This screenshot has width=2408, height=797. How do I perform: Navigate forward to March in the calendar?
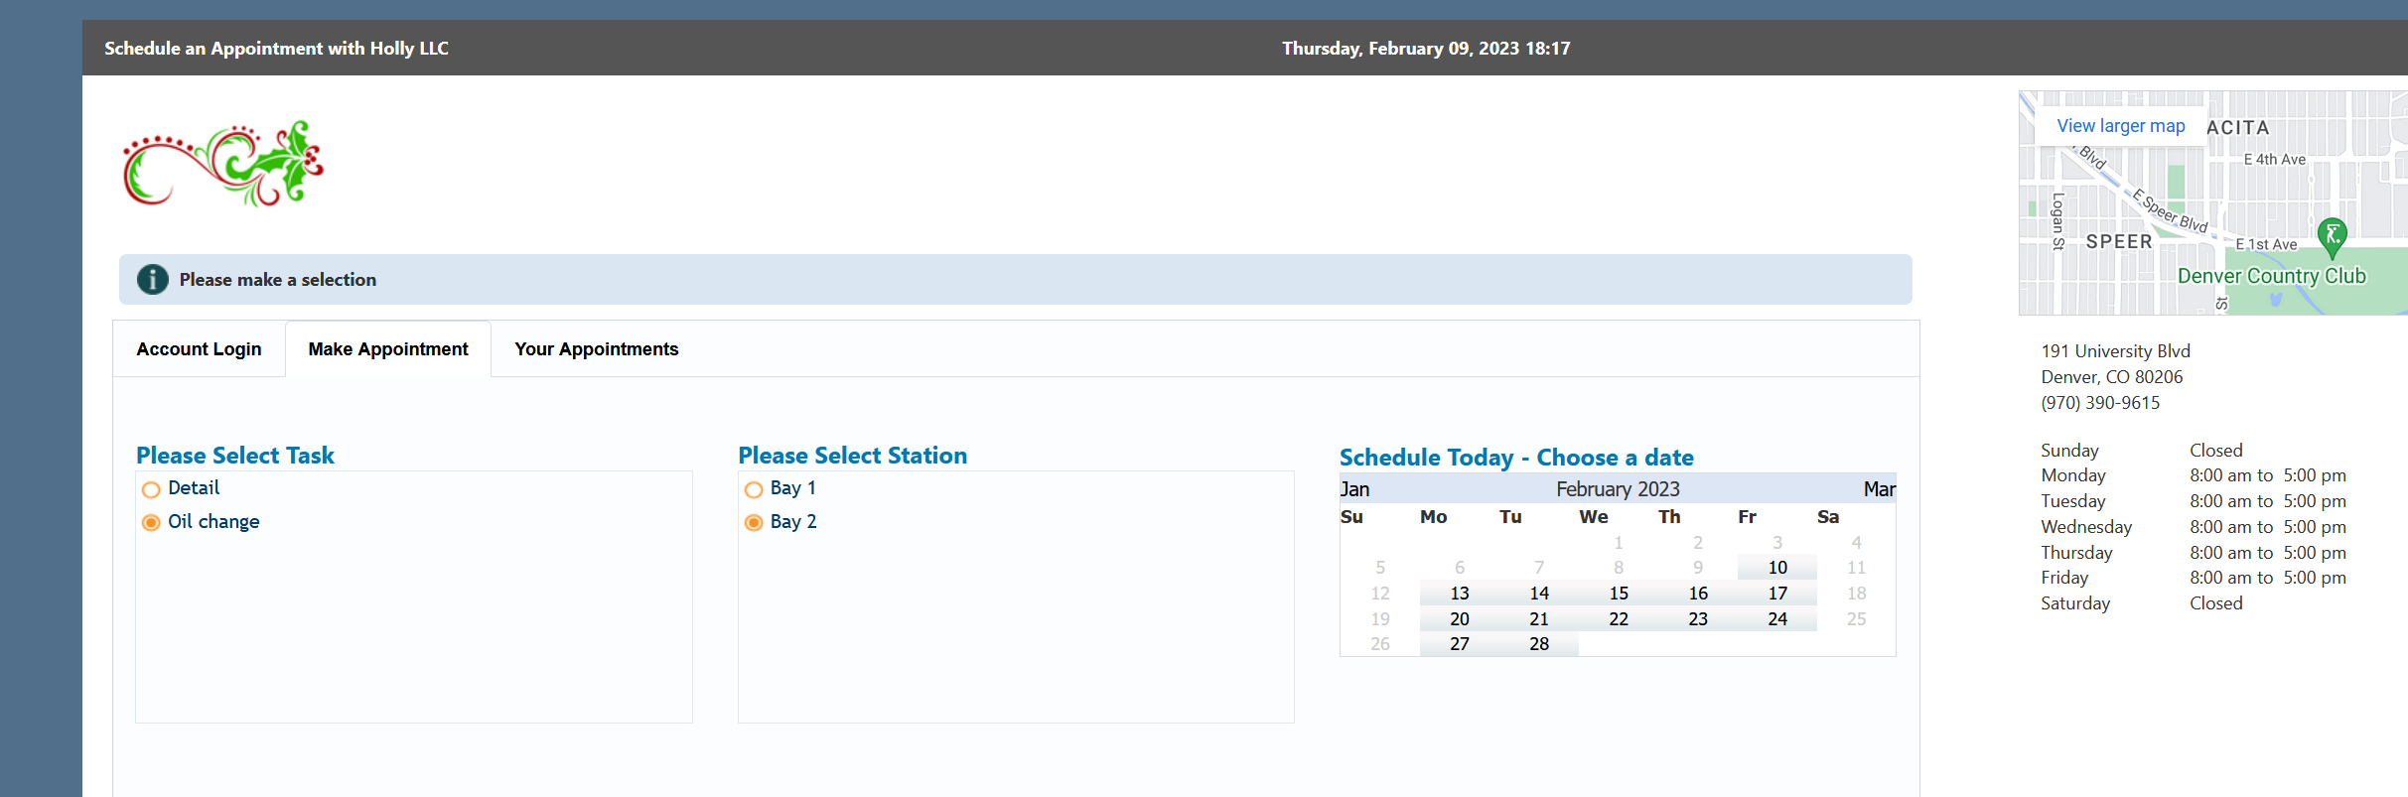(1878, 488)
